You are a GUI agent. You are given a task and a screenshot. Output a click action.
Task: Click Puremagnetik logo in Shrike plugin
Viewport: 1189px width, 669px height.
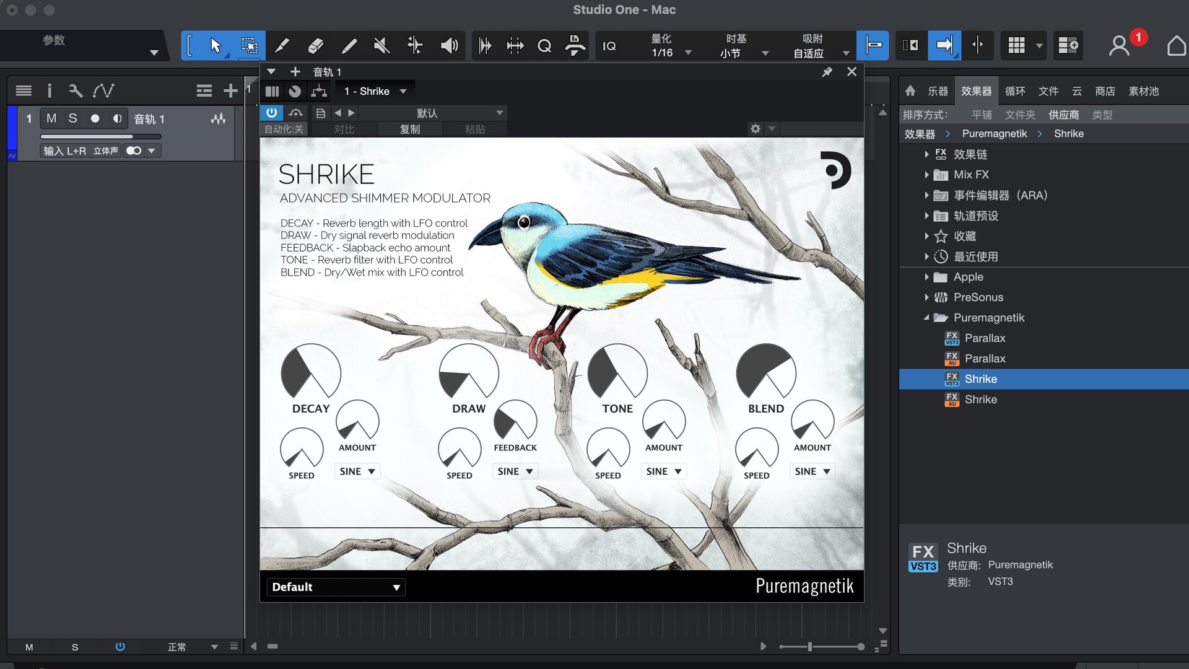click(837, 170)
